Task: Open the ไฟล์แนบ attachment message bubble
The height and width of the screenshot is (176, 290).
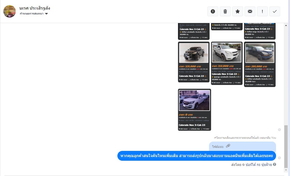Action: click(x=243, y=146)
